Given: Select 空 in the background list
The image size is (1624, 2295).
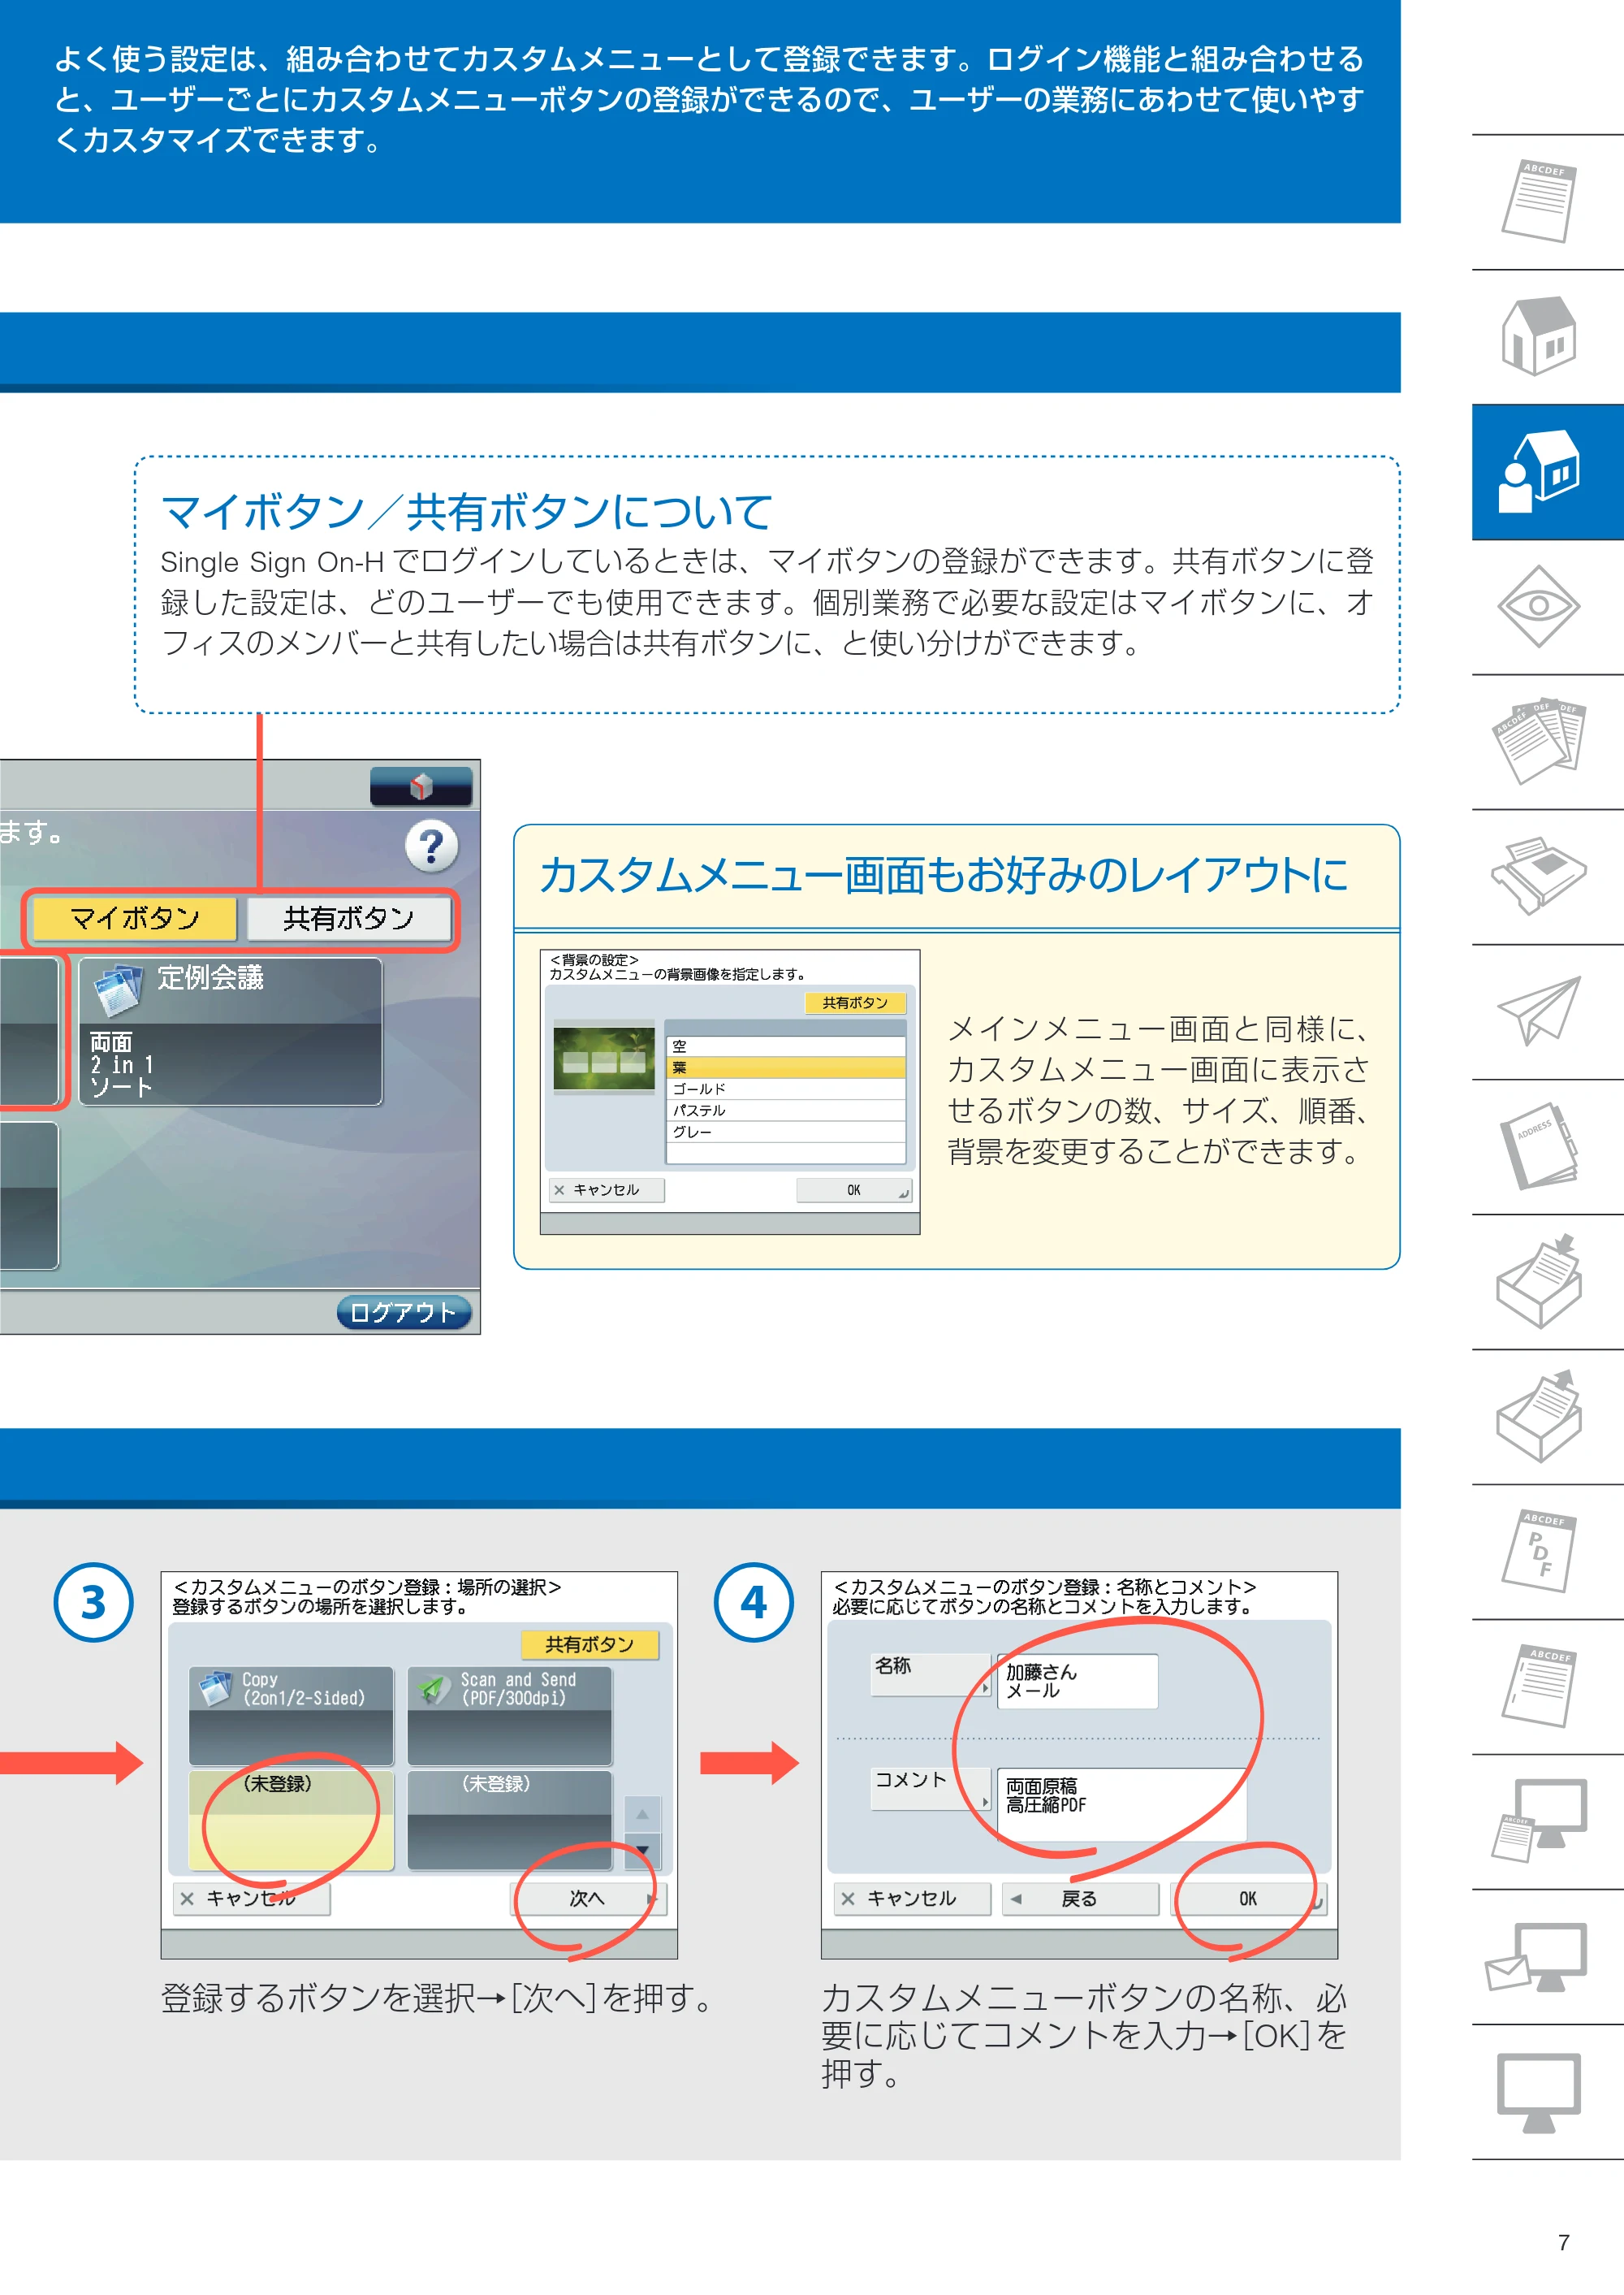Looking at the screenshot, I should [x=786, y=1046].
